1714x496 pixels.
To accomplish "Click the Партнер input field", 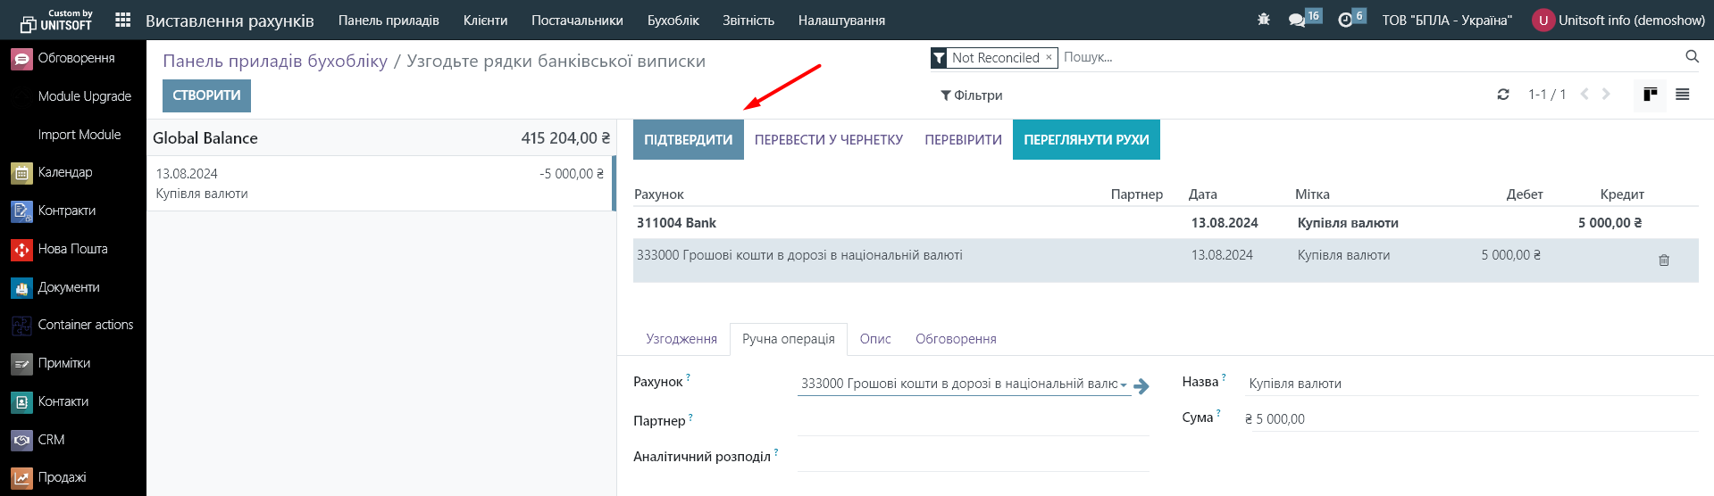I will click(x=972, y=421).
